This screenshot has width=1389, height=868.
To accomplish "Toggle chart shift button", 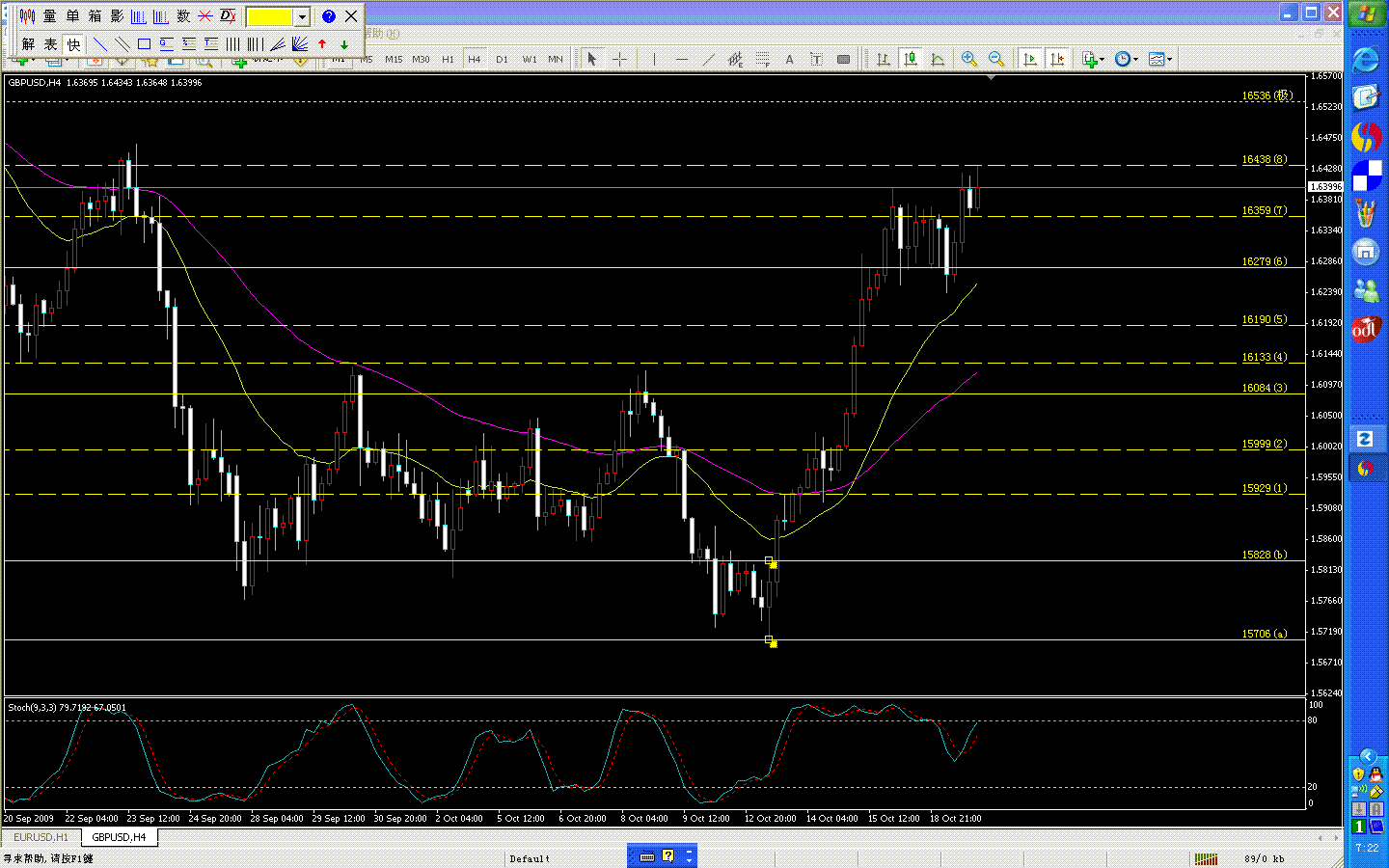I will click(1057, 60).
